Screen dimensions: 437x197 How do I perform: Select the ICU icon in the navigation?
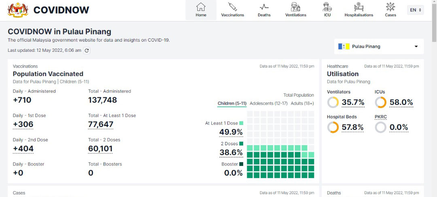[327, 6]
